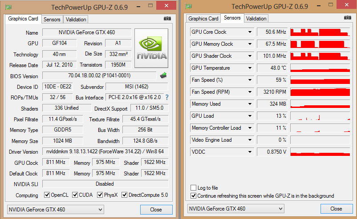The image size is (357, 219).
Task: Select Graphics Card tab in left window
Action: (23, 19)
